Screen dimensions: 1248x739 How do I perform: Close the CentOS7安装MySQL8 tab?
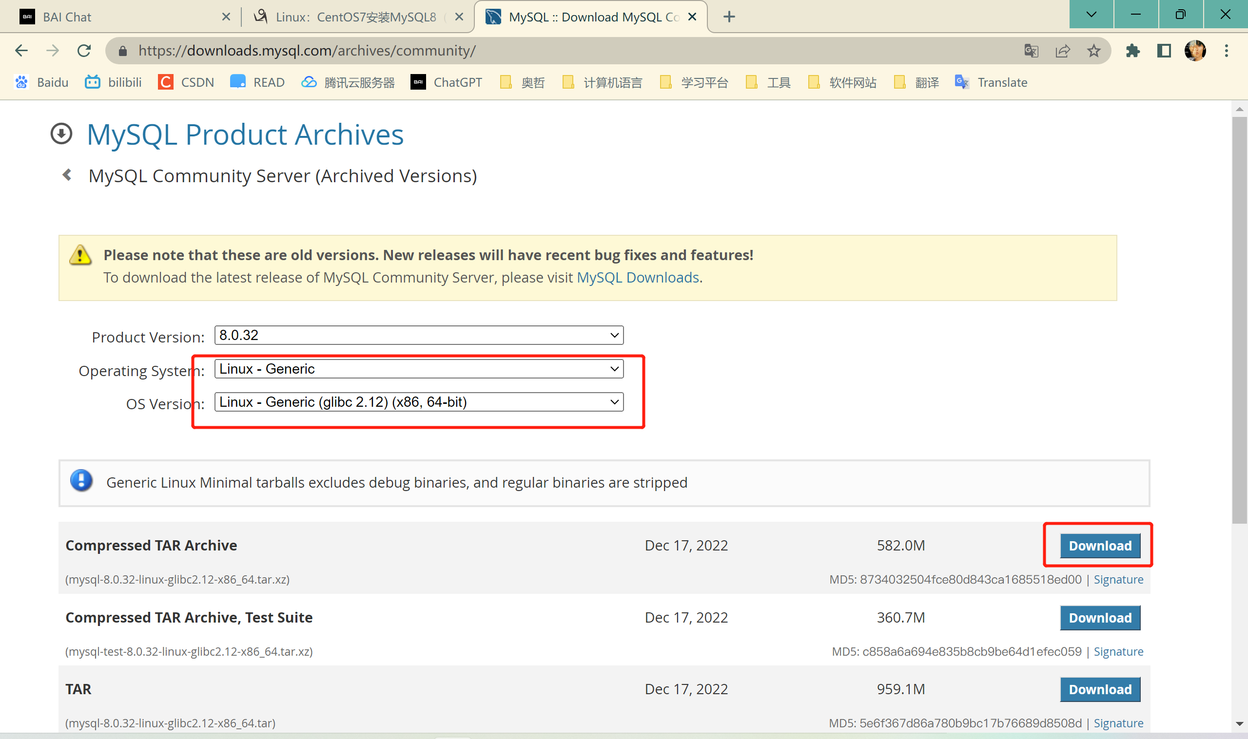(459, 17)
